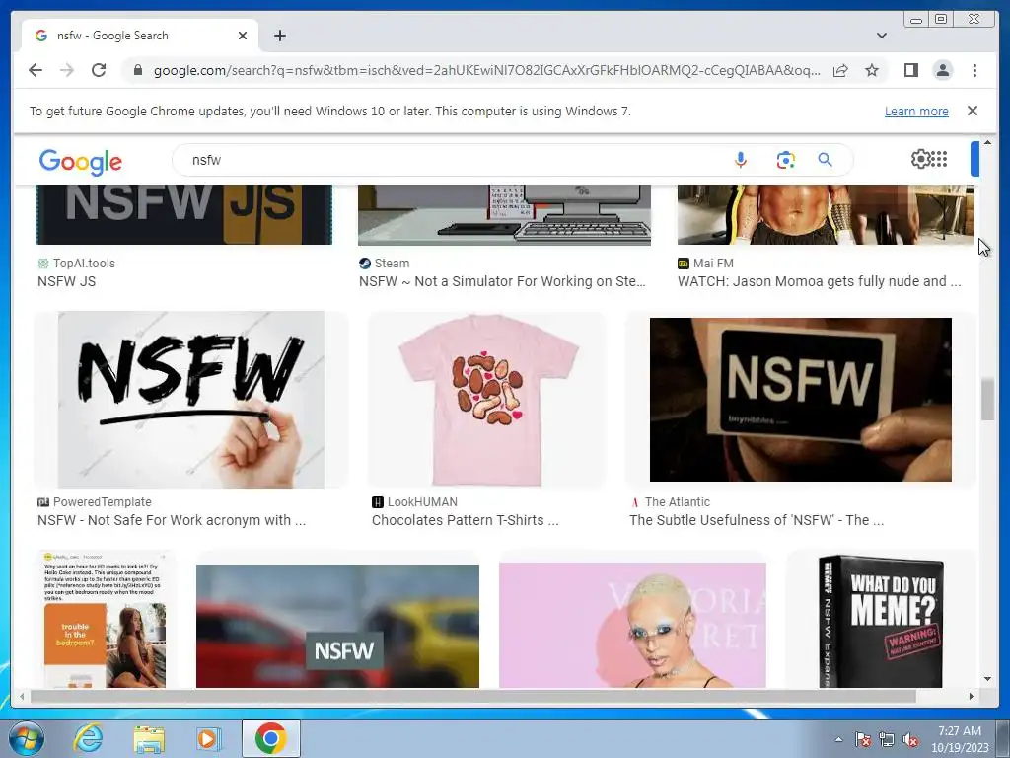Click the page vertical scrollbar thumb
This screenshot has width=1010, height=758.
(987, 401)
